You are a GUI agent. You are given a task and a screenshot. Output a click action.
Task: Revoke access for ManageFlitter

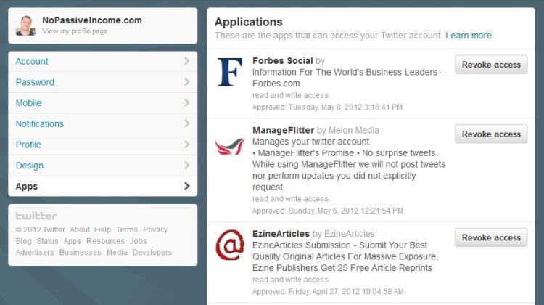491,134
